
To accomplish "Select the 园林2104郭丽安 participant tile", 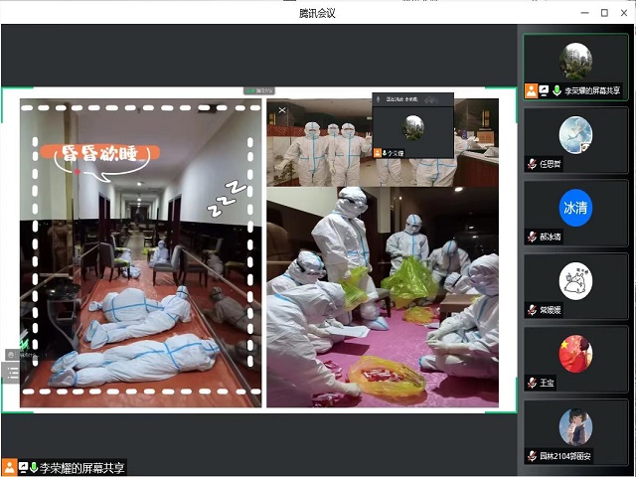I will (x=575, y=427).
